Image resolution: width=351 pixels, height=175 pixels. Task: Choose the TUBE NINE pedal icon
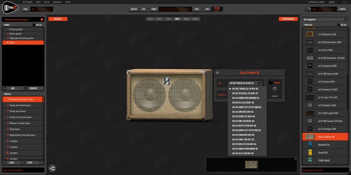[x=310, y=160]
